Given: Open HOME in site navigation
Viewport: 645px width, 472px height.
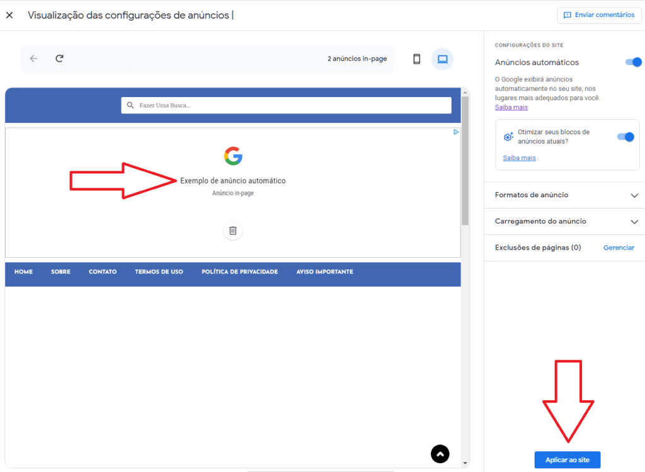Looking at the screenshot, I should click(23, 272).
